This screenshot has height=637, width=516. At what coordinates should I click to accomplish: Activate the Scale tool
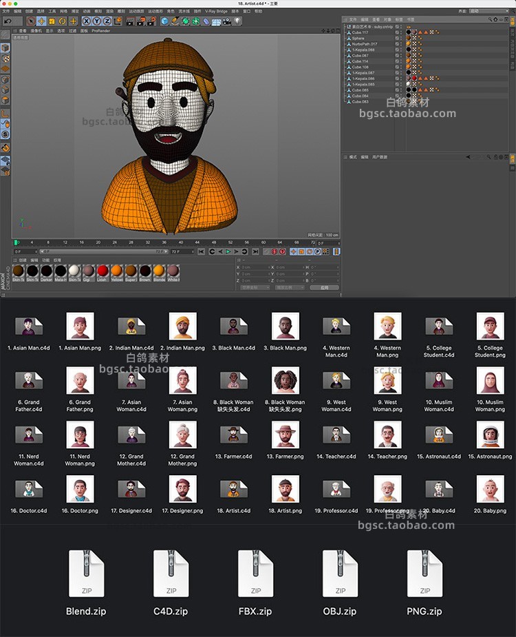[x=52, y=21]
